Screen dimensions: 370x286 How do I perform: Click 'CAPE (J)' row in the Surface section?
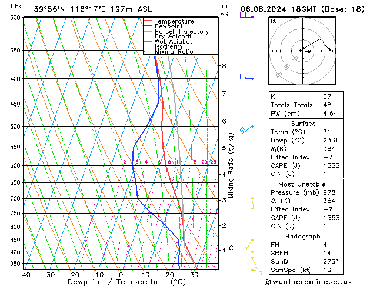pos(306,165)
